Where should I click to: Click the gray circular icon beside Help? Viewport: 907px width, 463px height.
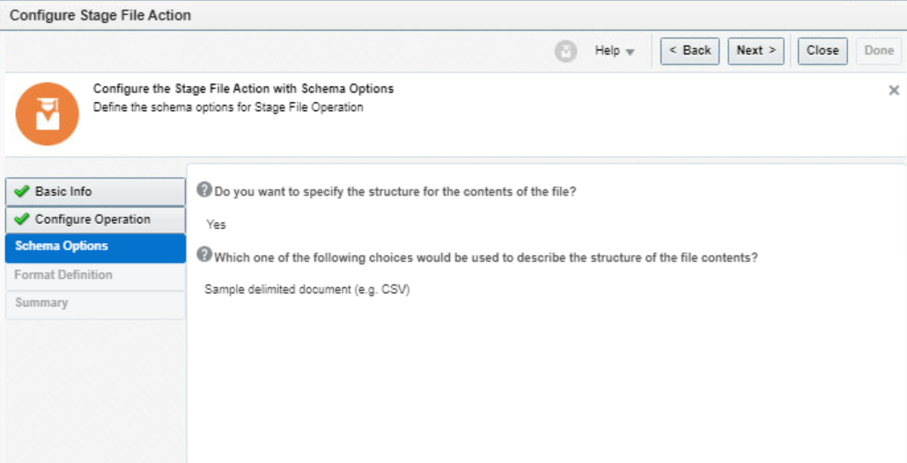pyautogui.click(x=565, y=51)
